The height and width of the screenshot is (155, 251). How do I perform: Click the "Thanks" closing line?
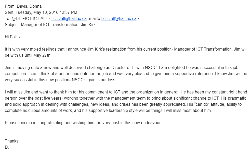(12, 141)
